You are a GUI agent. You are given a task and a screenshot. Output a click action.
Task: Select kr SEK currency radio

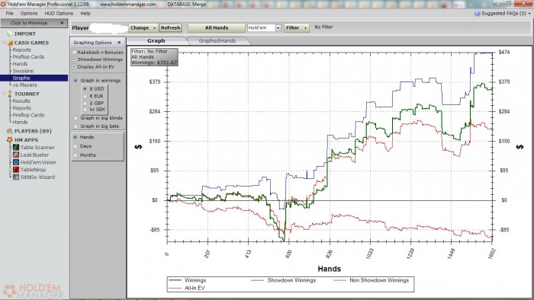[x=85, y=110]
